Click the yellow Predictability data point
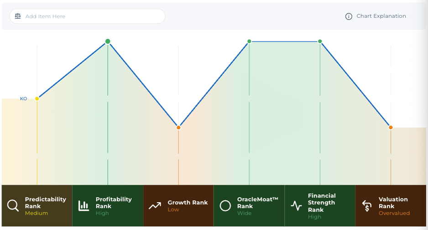The image size is (428, 230). click(37, 99)
